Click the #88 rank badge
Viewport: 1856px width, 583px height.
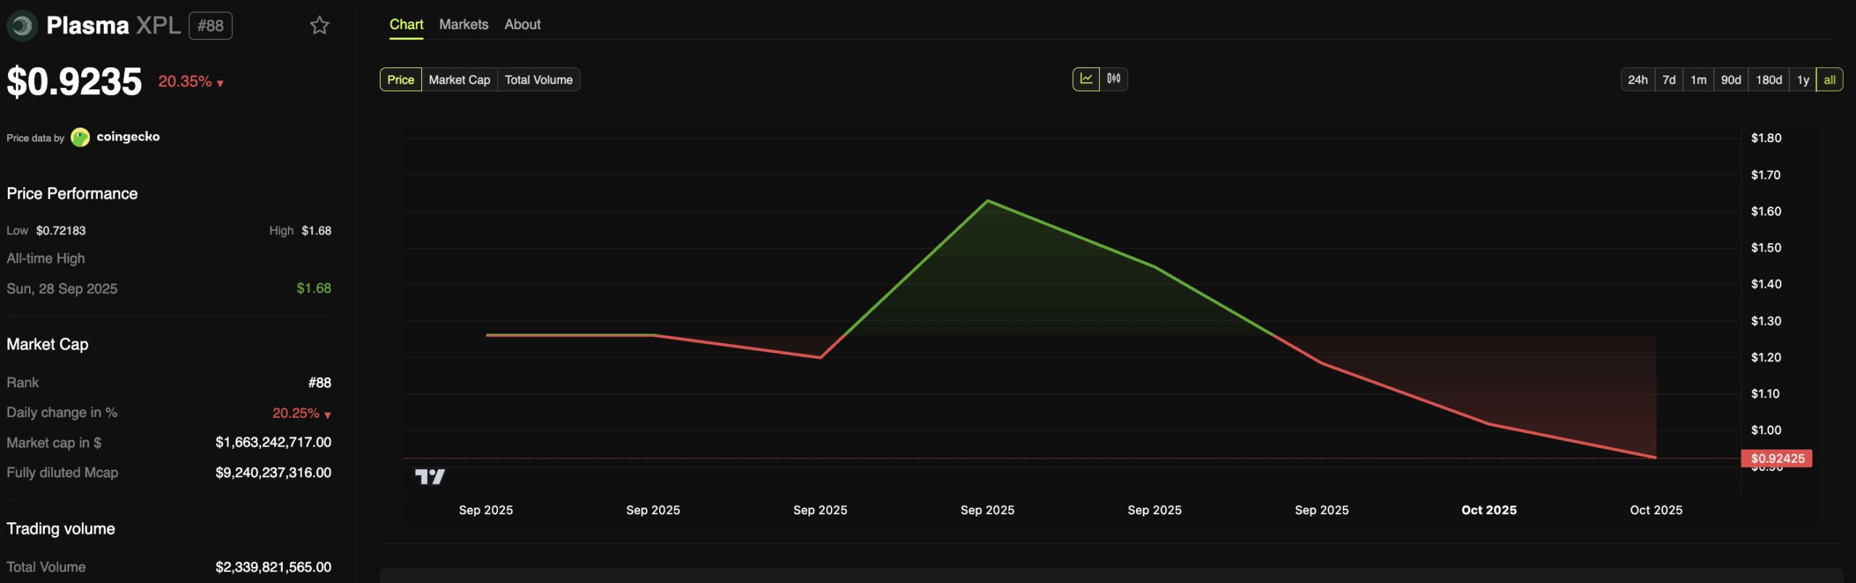210,26
